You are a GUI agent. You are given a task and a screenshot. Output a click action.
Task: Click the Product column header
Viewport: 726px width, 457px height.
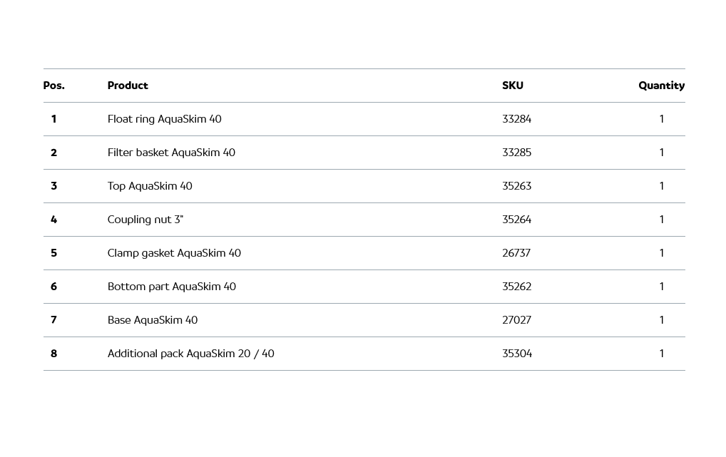pos(128,86)
